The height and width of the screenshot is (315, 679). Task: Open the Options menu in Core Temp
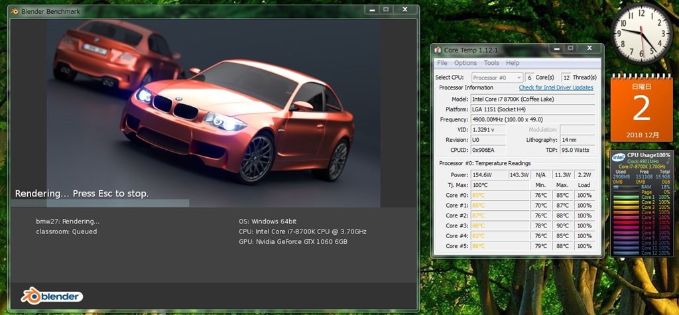pos(465,63)
